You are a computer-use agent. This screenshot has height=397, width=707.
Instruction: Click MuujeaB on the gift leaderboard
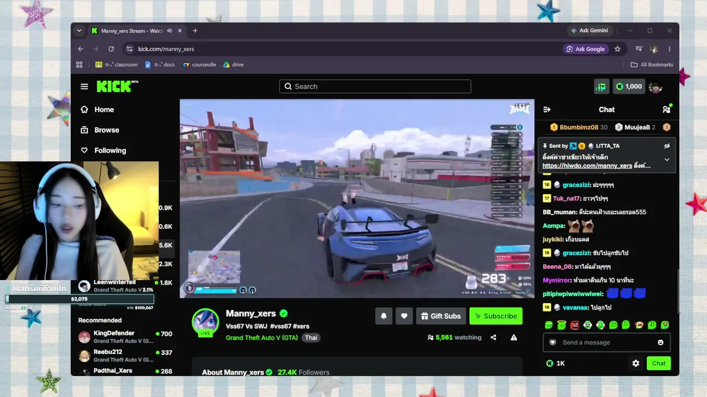click(637, 127)
